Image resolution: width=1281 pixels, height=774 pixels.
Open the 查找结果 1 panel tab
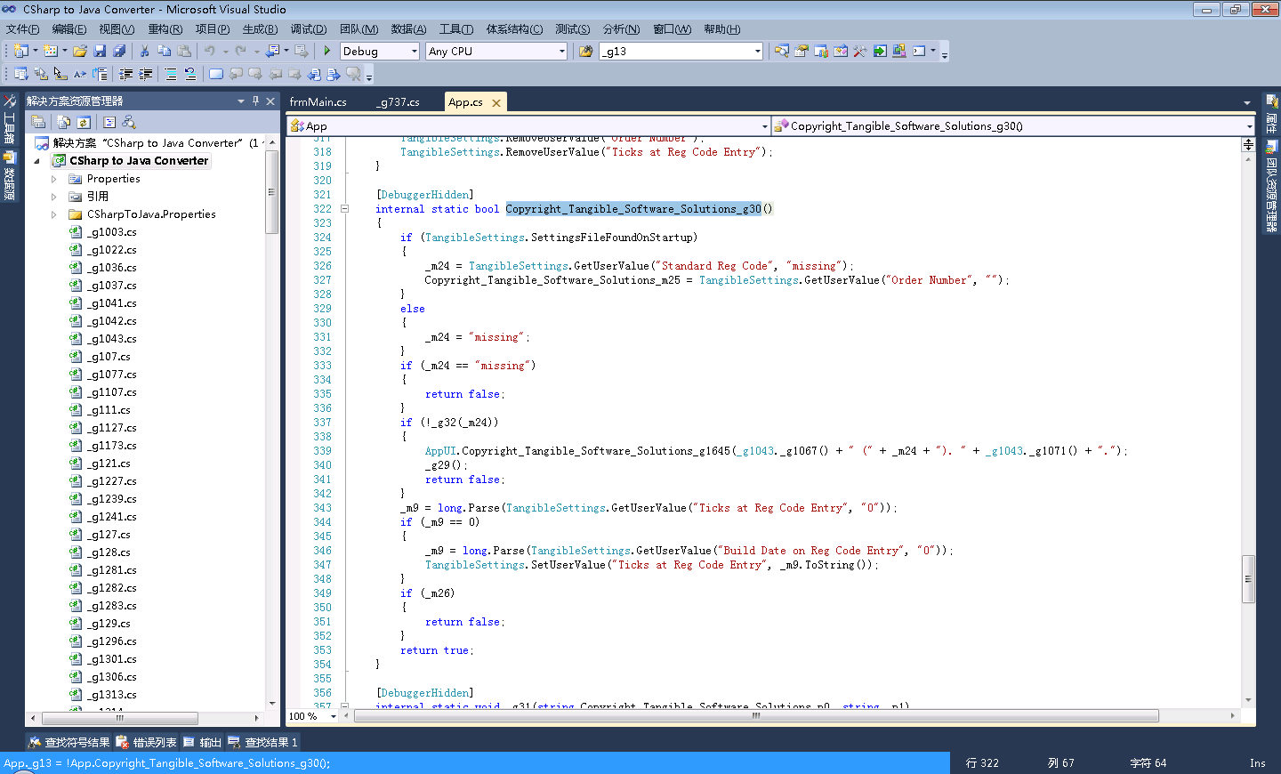click(262, 742)
